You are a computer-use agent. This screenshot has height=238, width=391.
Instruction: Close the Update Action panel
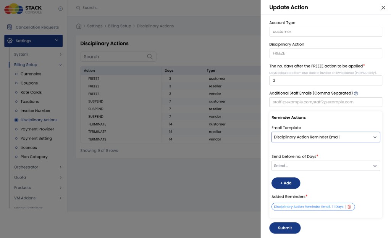click(383, 8)
